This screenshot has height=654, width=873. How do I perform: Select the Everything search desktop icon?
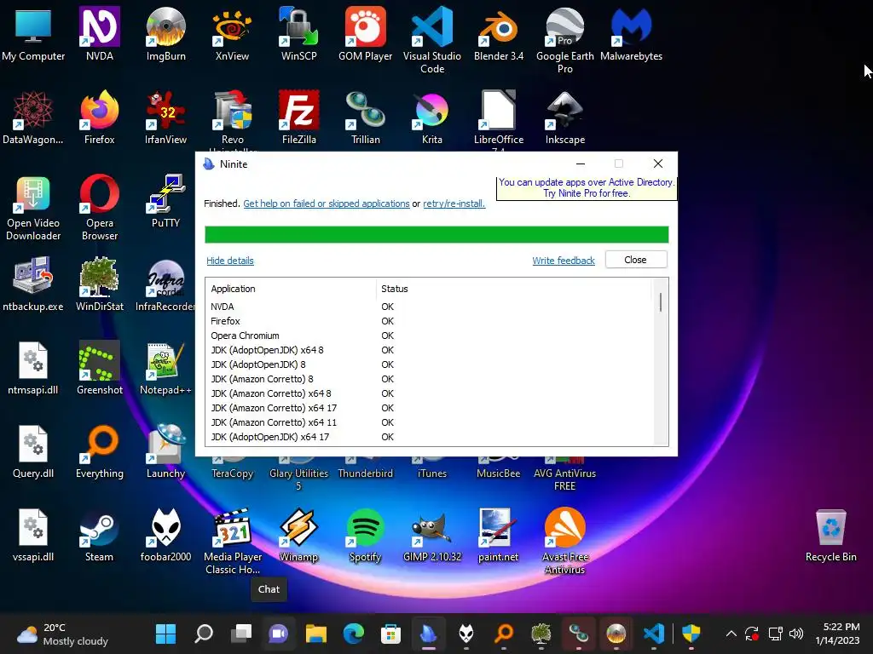(99, 451)
